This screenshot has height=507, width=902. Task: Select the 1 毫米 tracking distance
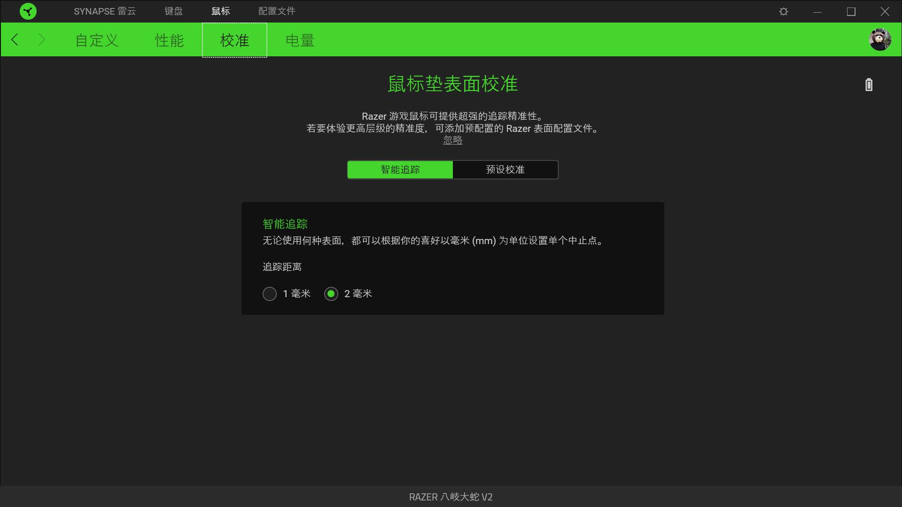point(270,293)
